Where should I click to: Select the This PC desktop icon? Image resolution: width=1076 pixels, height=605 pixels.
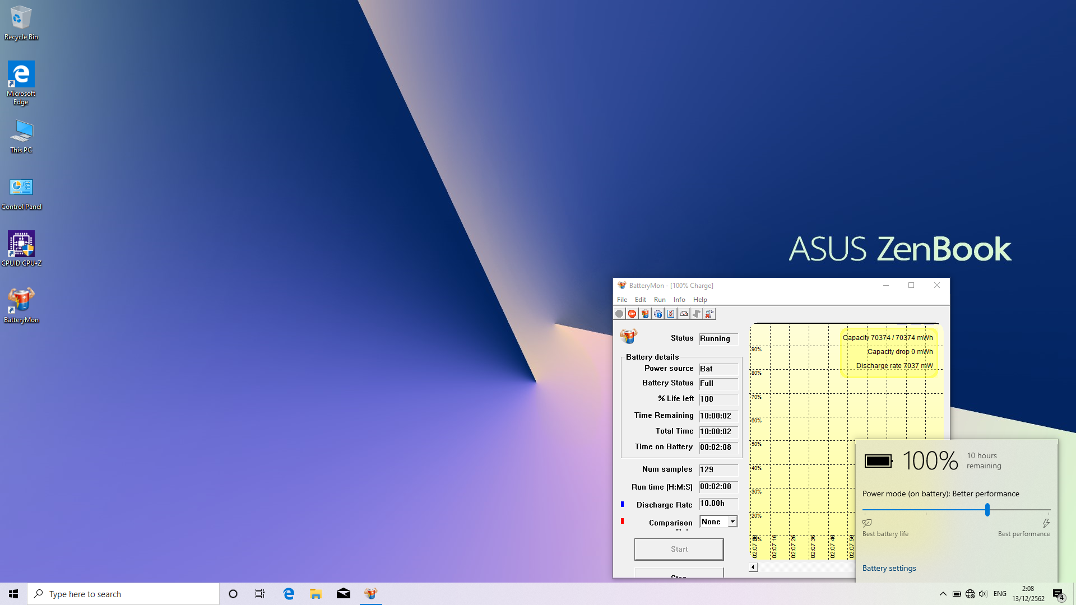tap(21, 136)
